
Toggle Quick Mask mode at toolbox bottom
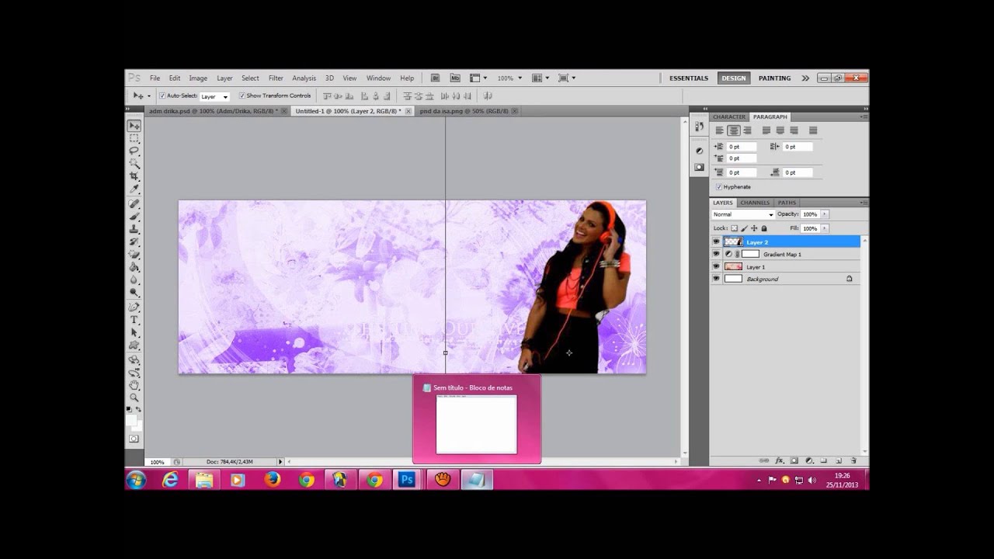[x=134, y=439]
